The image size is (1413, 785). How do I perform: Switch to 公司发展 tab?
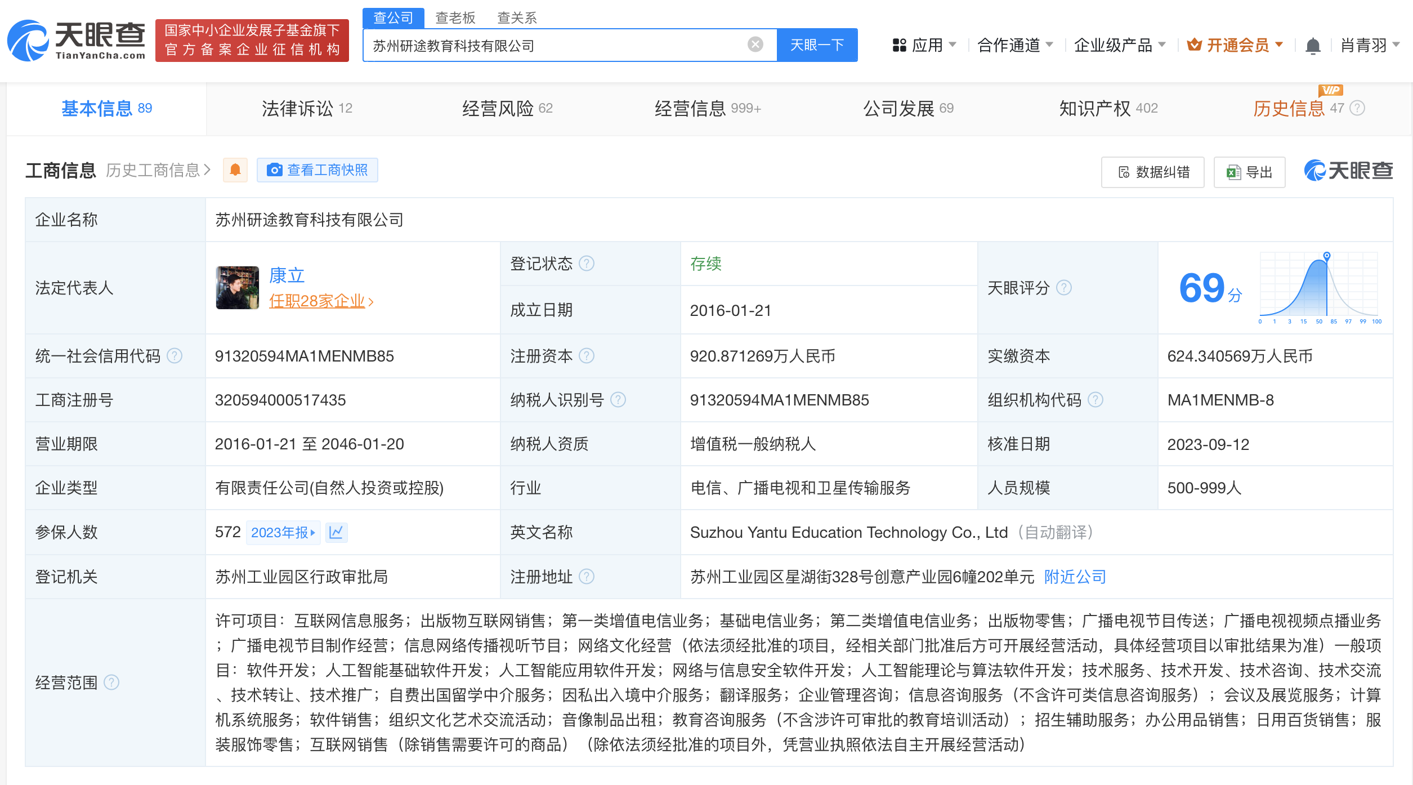[908, 108]
